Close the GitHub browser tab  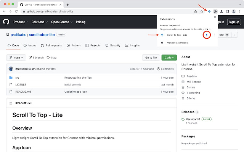coord(60,5)
